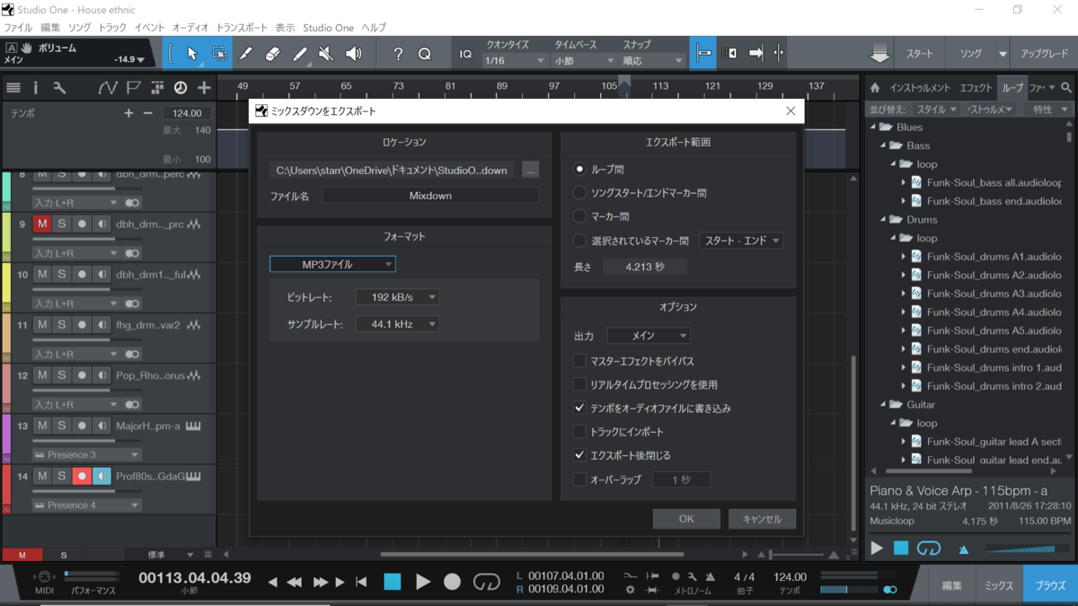Screen dimensions: 1078x606
Task: Activate the Listen speaker tool
Action: [x=354, y=54]
